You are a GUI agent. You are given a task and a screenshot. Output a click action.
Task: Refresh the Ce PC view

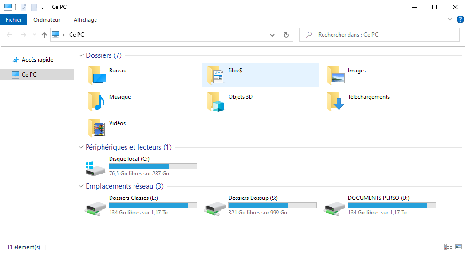coord(286,35)
